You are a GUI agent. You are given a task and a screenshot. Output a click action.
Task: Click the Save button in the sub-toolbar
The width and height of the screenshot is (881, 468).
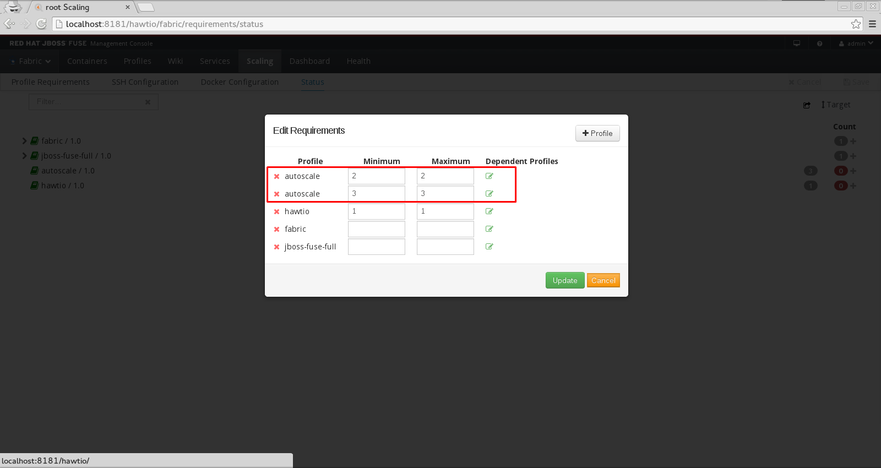[x=856, y=82]
